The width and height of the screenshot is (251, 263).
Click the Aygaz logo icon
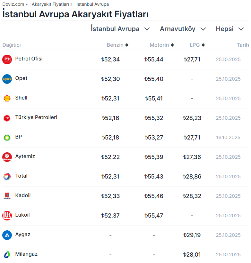pyautogui.click(x=7, y=235)
